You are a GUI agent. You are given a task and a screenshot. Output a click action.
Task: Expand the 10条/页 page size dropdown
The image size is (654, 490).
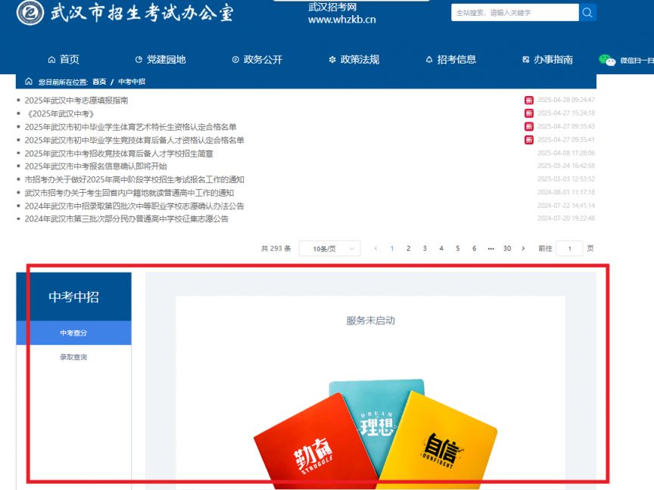click(329, 249)
